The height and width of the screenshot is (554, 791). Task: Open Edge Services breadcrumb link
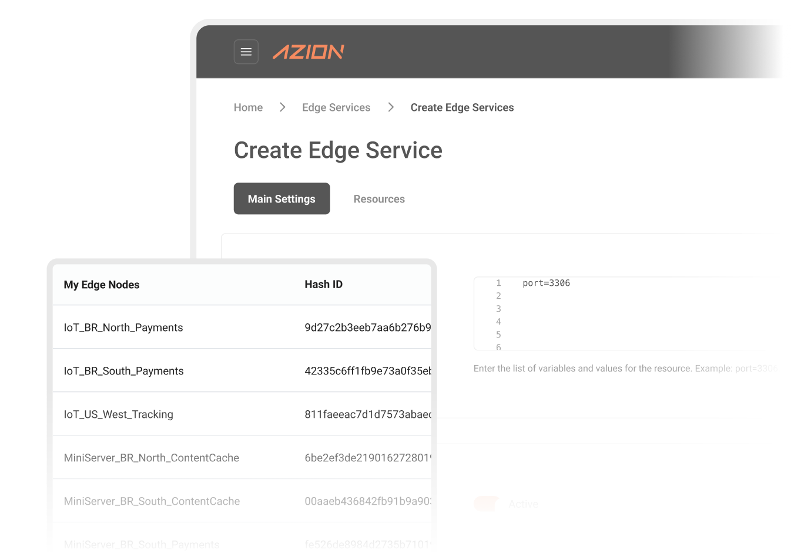pyautogui.click(x=336, y=107)
